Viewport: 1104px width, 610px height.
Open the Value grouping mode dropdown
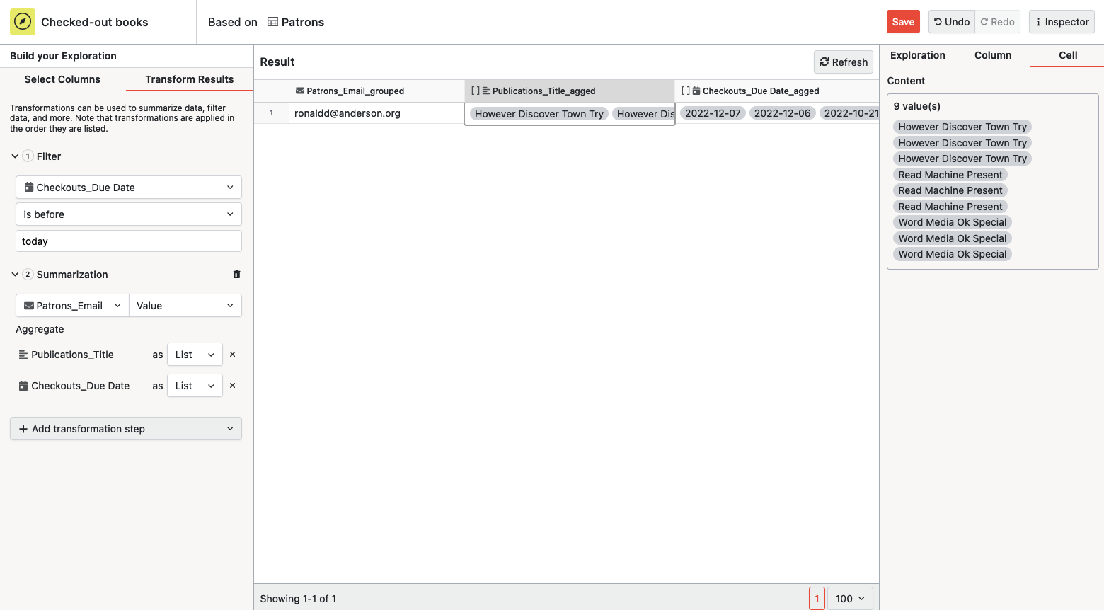[x=185, y=306]
